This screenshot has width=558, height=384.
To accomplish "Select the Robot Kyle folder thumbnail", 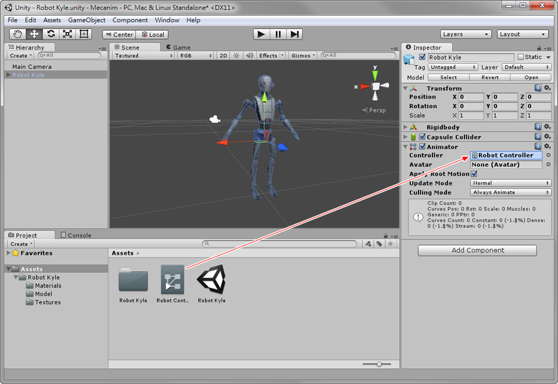I will pyautogui.click(x=133, y=279).
